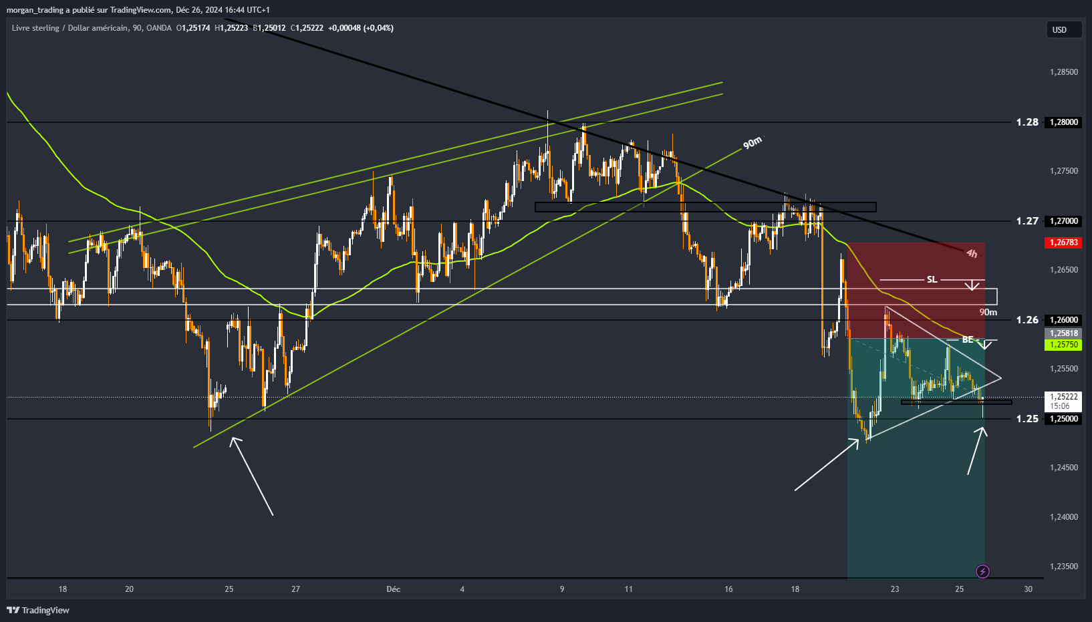Click the 11 date on time axis
This screenshot has width=1092, height=622.
coord(628,589)
